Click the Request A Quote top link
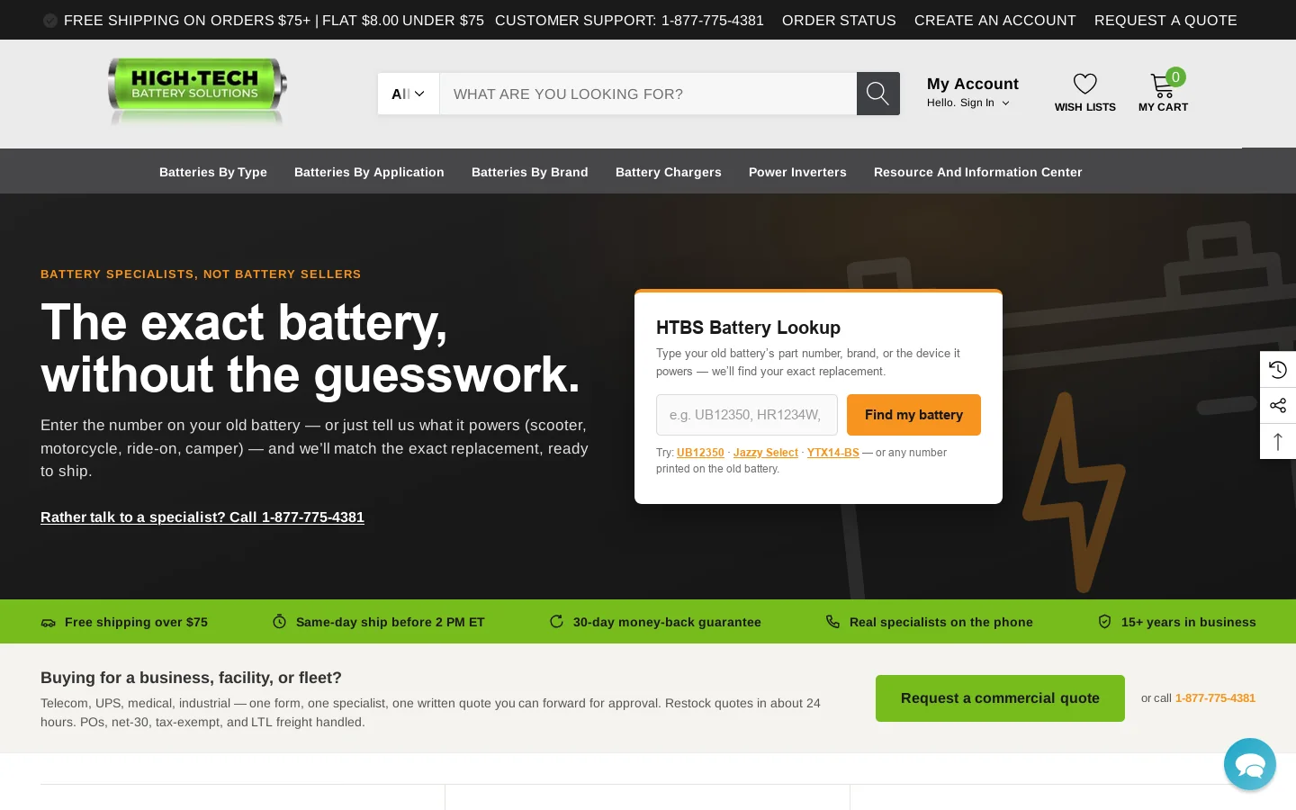This screenshot has height=810, width=1296. (x=1165, y=20)
